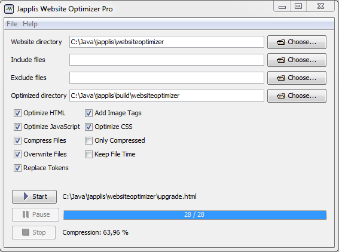Click the 28 / 28 progress bar

[194, 215]
